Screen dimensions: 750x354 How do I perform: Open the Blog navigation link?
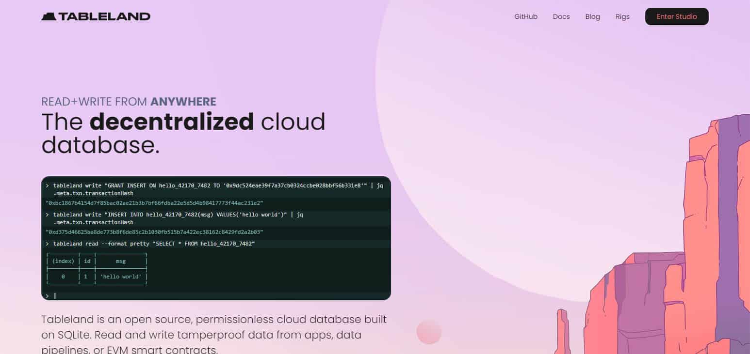pyautogui.click(x=593, y=16)
